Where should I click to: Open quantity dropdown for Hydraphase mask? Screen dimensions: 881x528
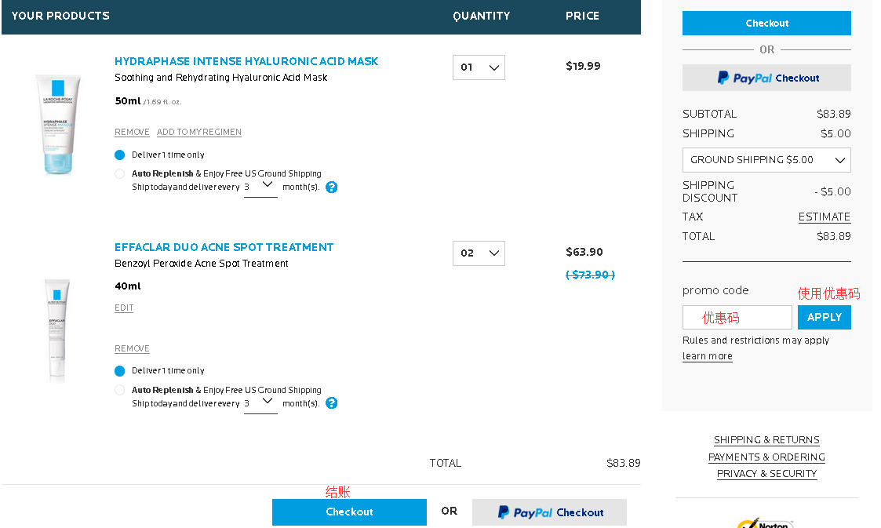(x=479, y=67)
